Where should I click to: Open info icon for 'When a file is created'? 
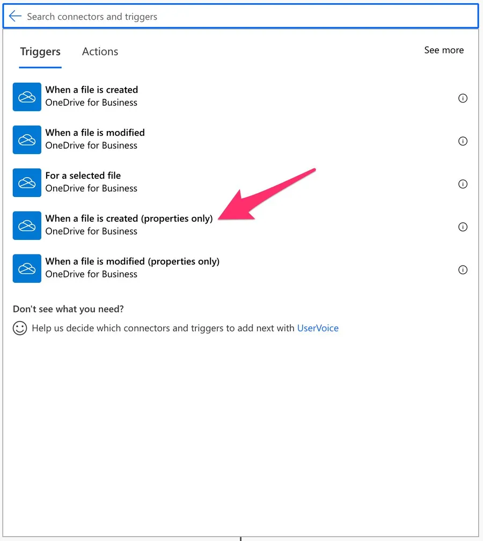tap(463, 98)
